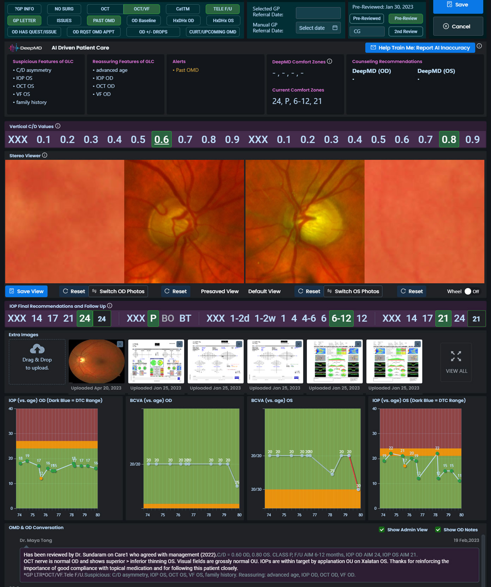Open the calendar icon in Select date field

tap(335, 28)
